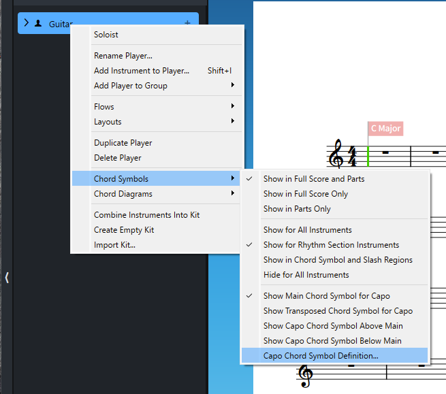The image size is (446, 394).
Task: Select Duplicate Player
Action: tap(157, 143)
